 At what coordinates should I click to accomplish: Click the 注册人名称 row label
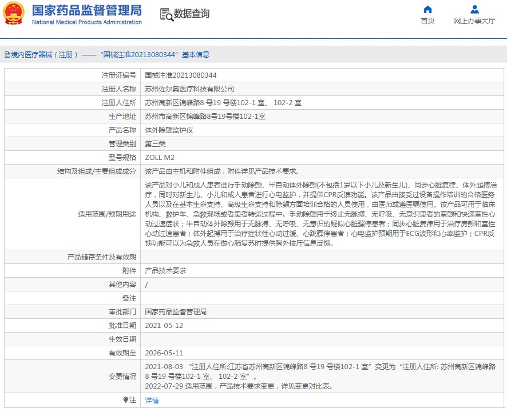point(118,89)
